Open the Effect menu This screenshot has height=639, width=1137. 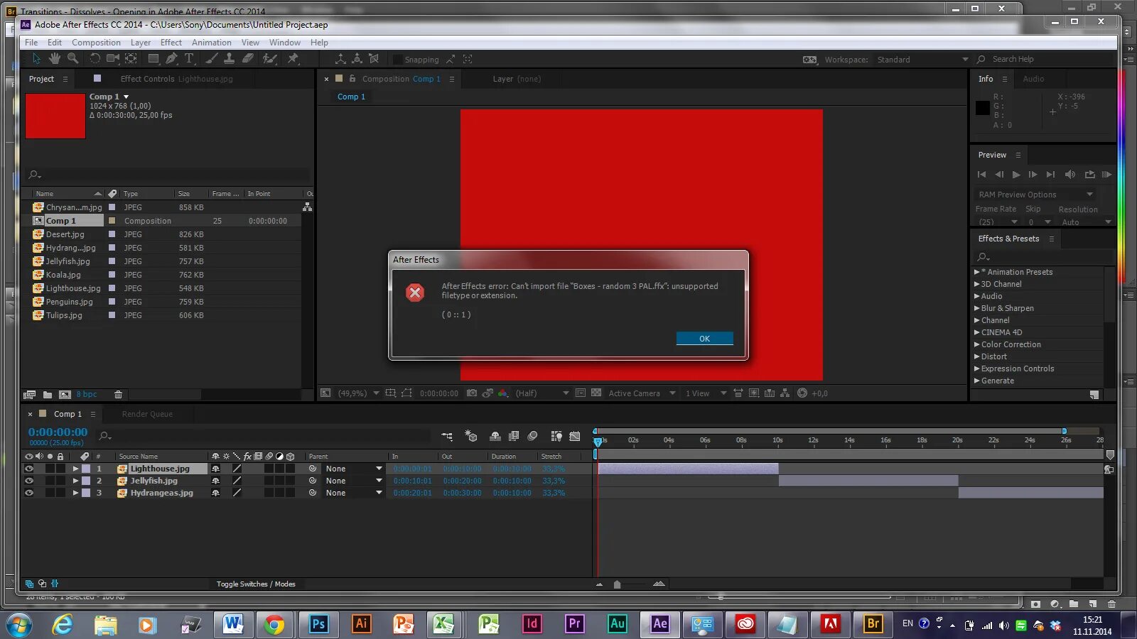171,43
